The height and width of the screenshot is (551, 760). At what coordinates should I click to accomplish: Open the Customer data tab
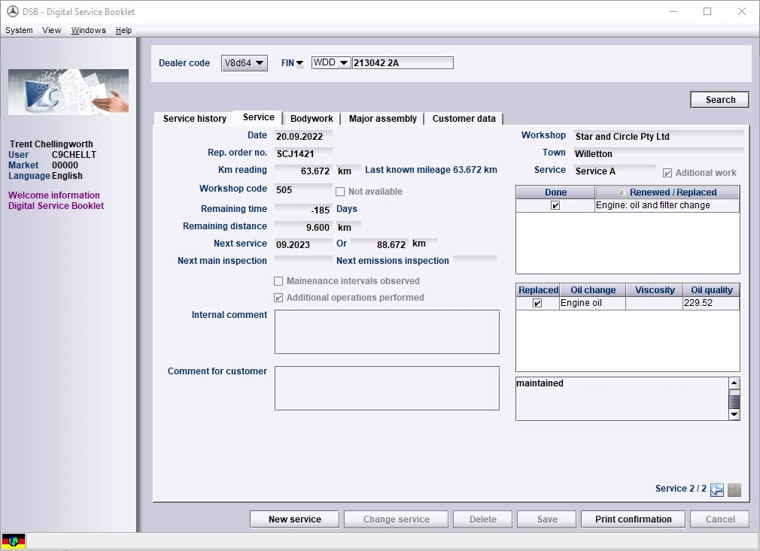coord(464,119)
